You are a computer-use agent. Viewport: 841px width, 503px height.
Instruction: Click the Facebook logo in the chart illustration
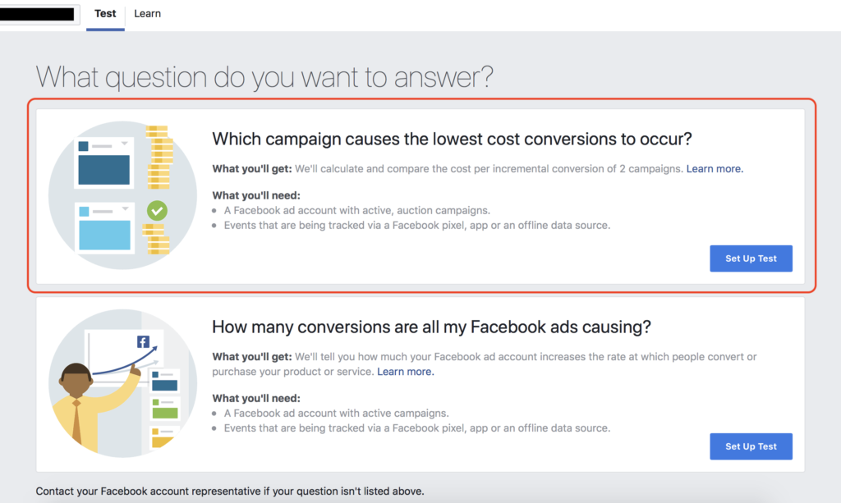(x=143, y=343)
